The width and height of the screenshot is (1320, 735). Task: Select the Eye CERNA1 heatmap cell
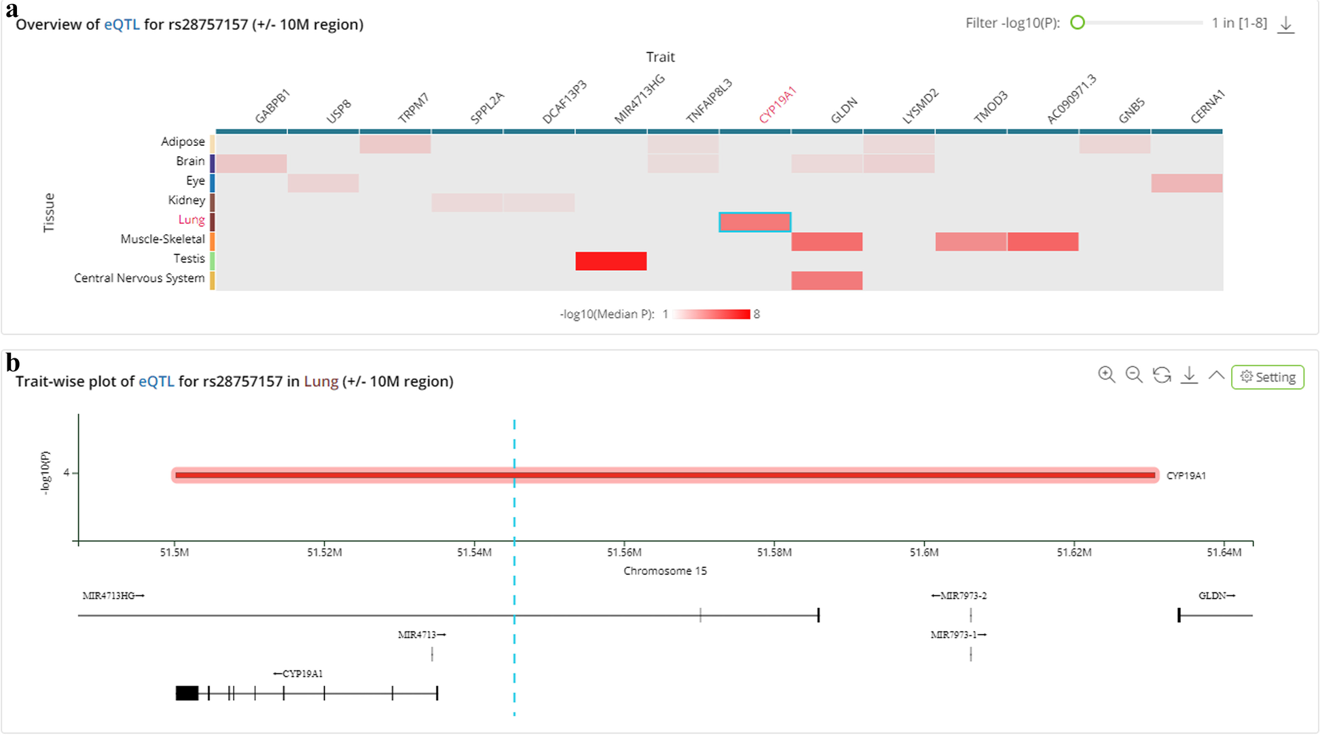pyautogui.click(x=1187, y=183)
